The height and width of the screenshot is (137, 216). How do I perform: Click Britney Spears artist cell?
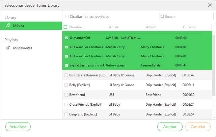click(116, 65)
